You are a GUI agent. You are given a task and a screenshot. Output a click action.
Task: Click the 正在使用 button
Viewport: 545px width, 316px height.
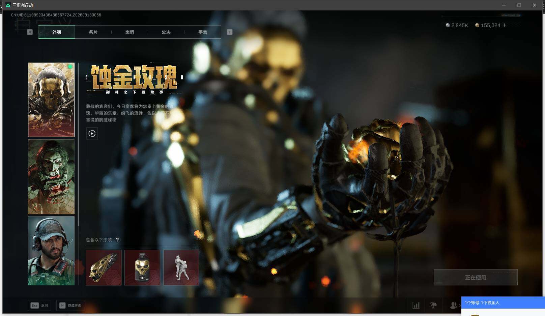coord(476,277)
